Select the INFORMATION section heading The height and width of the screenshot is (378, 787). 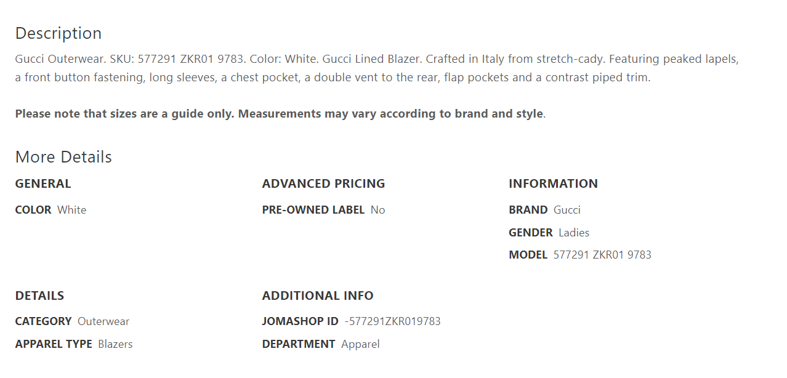tap(553, 183)
